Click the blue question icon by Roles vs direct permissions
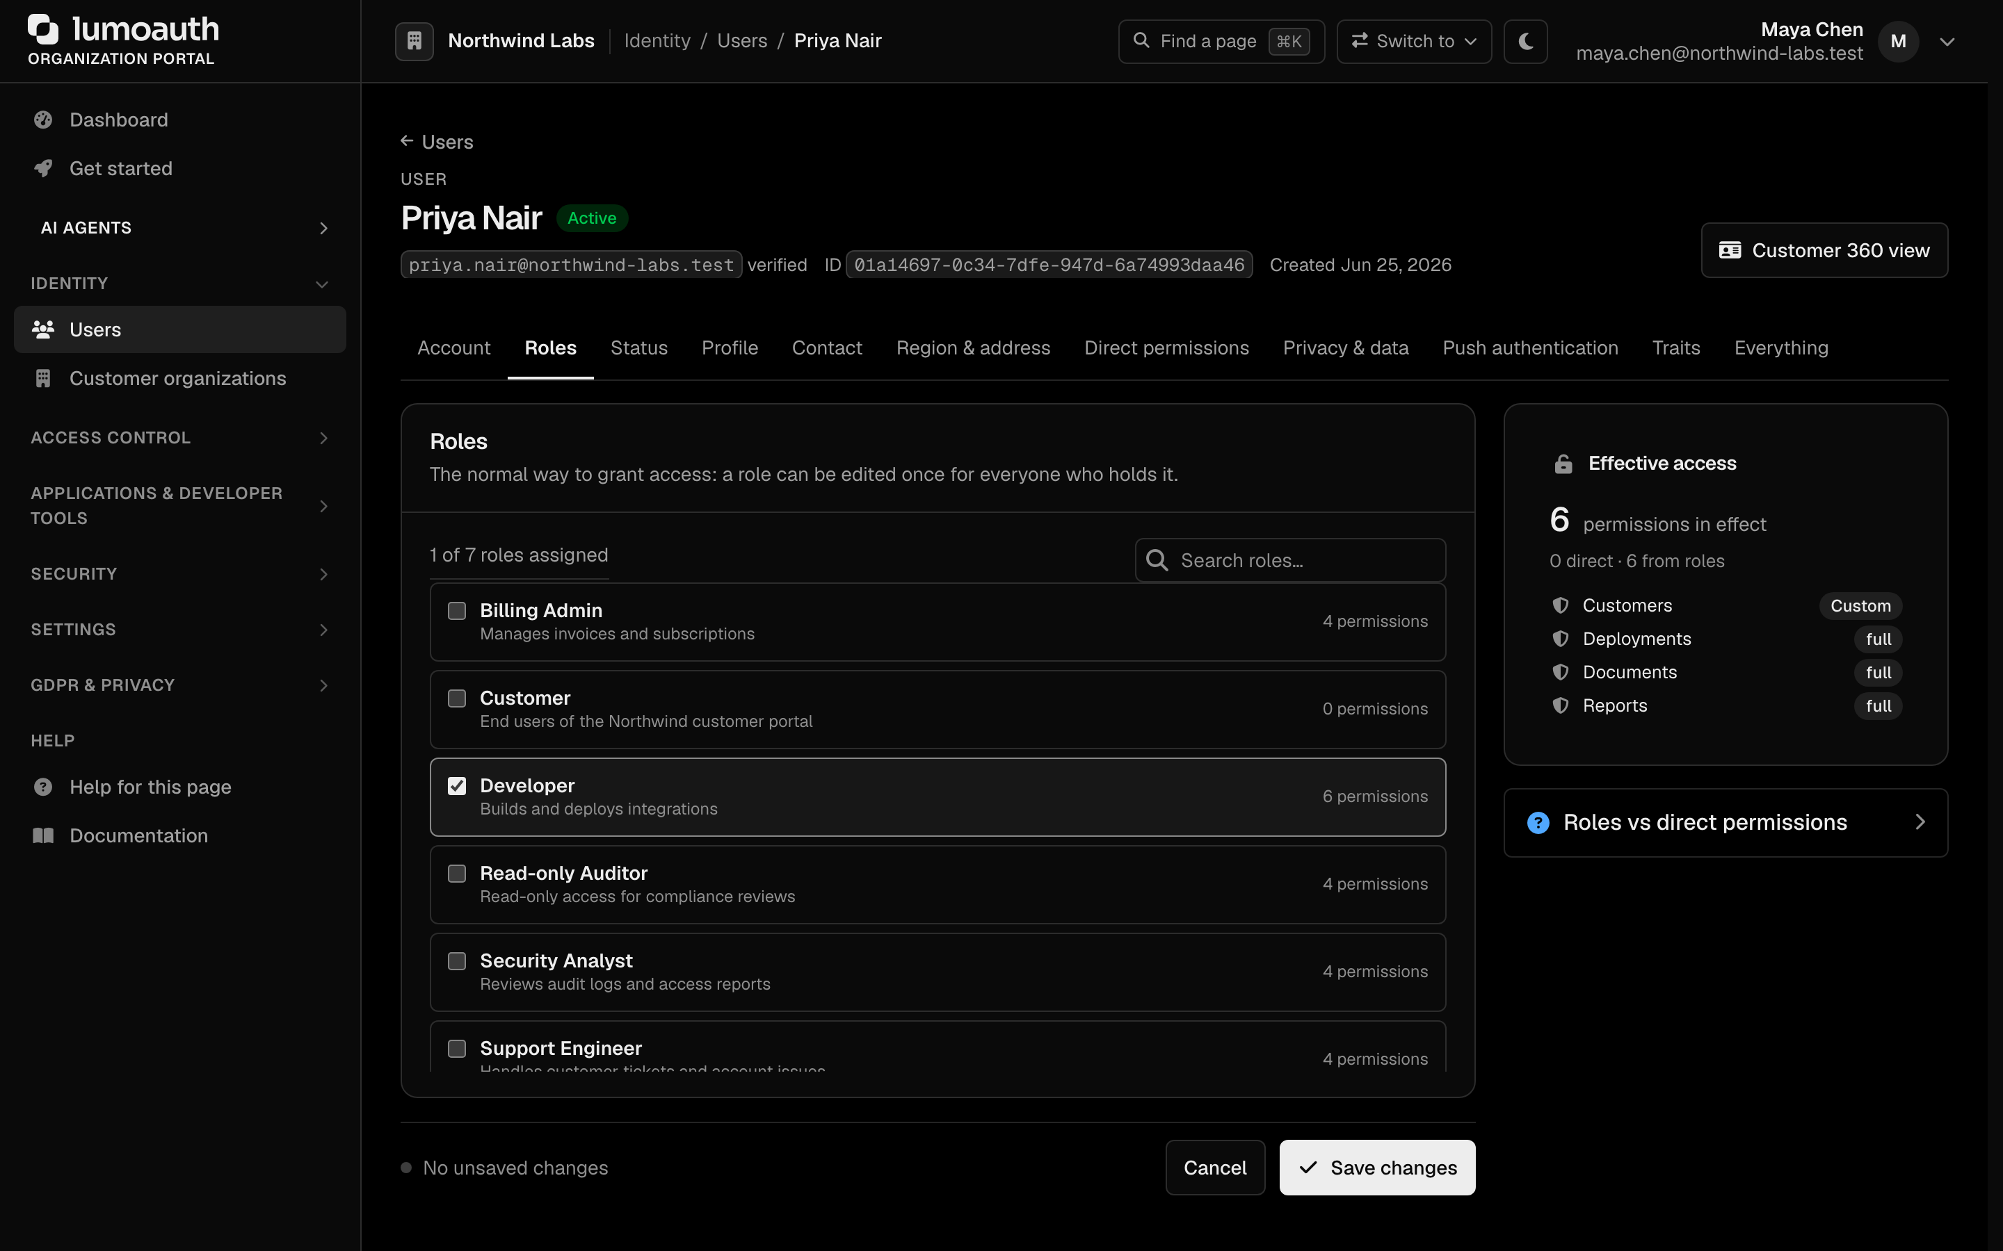The height and width of the screenshot is (1251, 2003). click(1538, 822)
